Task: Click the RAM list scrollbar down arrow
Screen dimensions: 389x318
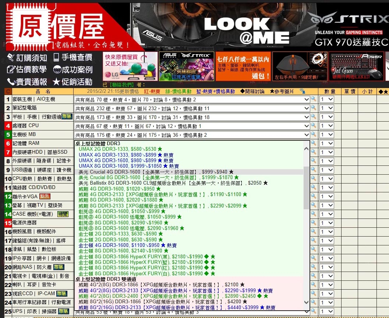Action: [307, 303]
